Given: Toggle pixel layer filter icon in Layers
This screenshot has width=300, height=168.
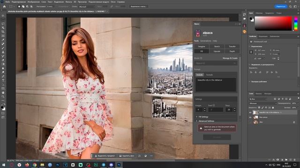Looking at the screenshot, I should [275, 99].
